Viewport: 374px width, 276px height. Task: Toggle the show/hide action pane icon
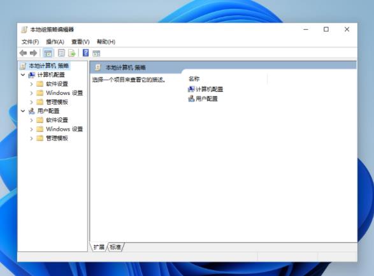pos(96,53)
